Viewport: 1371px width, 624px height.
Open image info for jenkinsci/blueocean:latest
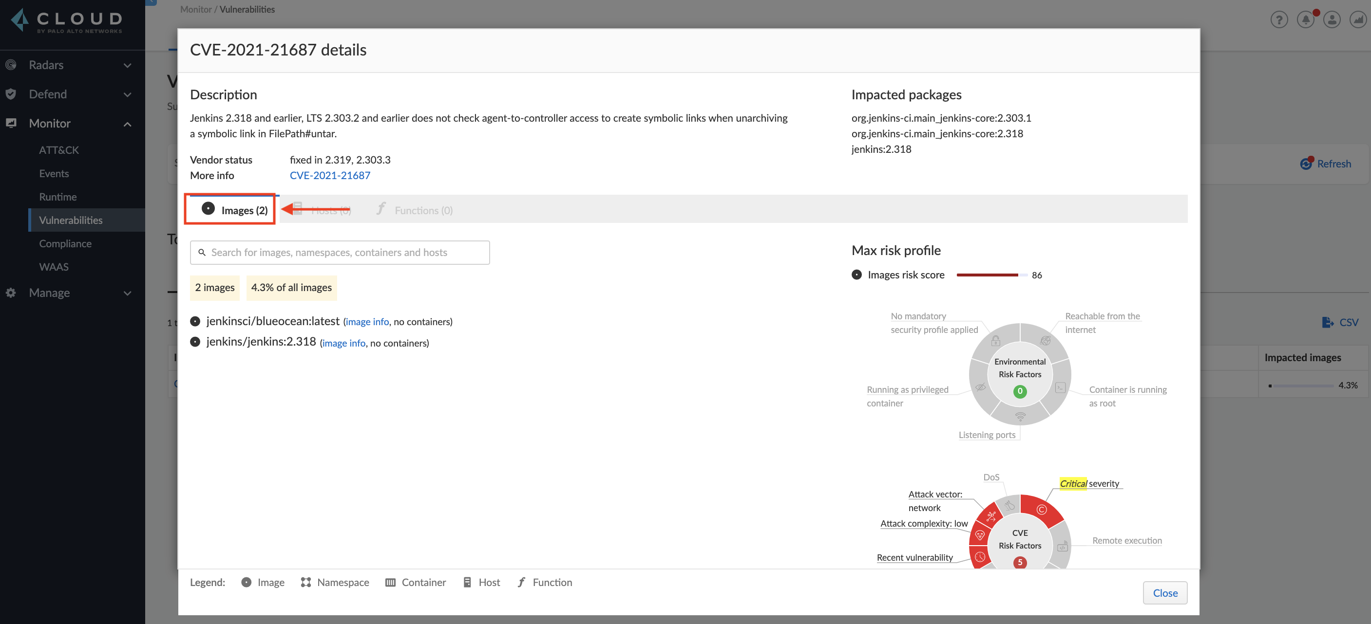click(367, 322)
